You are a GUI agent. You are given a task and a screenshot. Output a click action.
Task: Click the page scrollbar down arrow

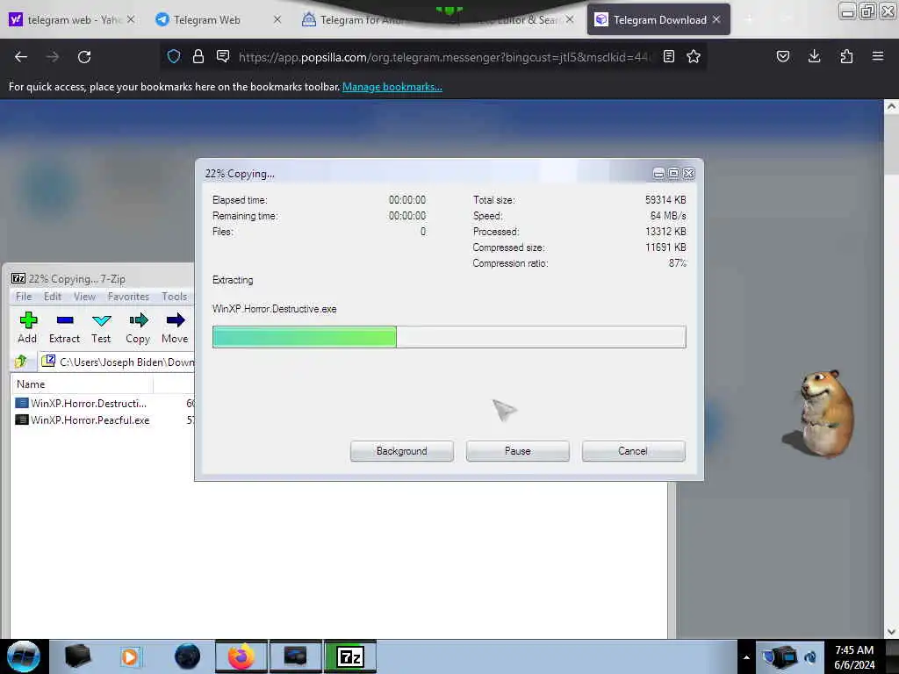(x=891, y=632)
